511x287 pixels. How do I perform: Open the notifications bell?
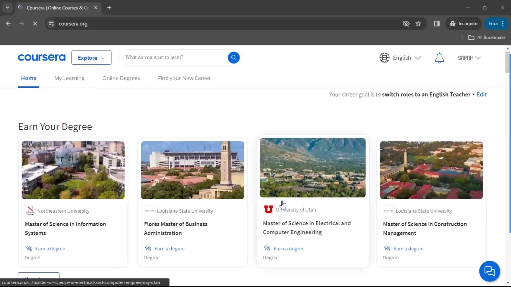coord(439,58)
